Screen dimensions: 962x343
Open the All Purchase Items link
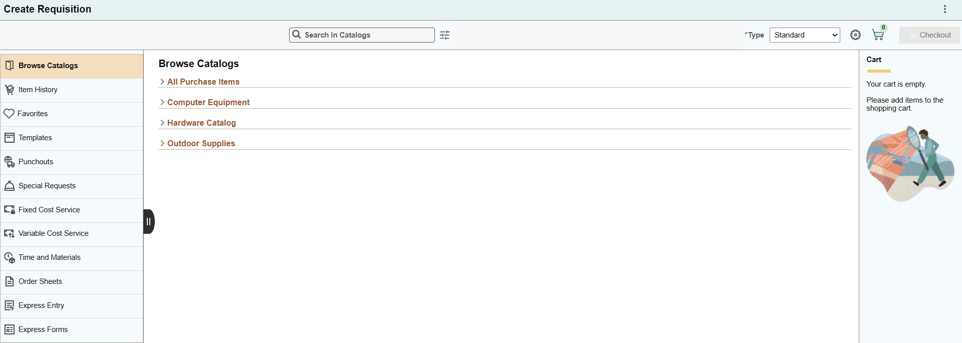(203, 82)
